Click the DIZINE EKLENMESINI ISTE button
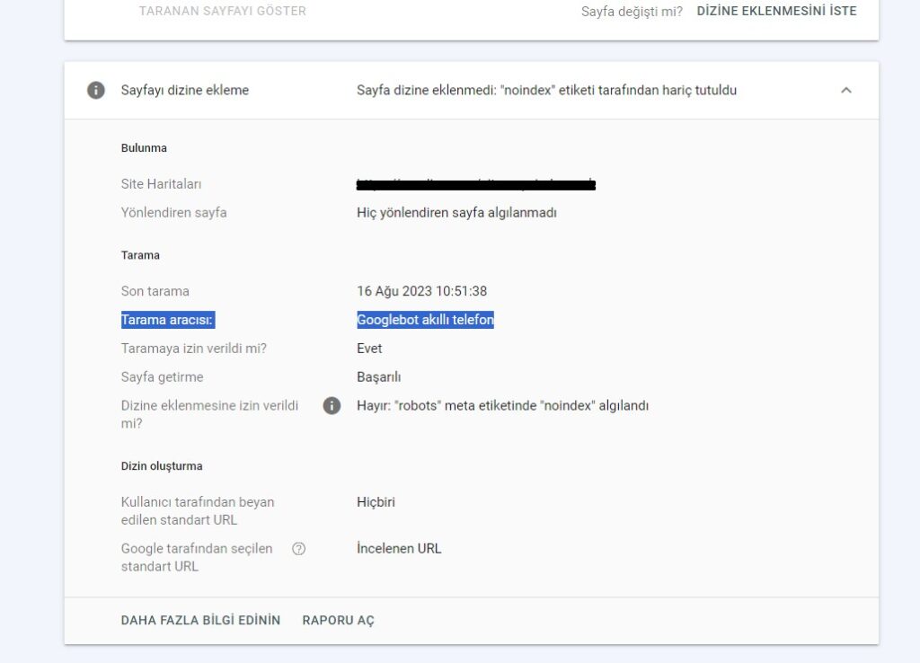920x663 pixels. tap(776, 11)
